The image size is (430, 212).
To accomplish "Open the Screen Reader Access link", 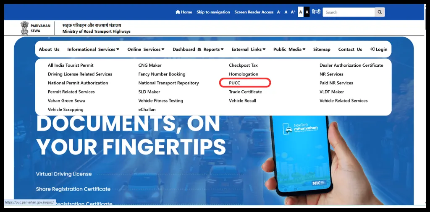I will pyautogui.click(x=254, y=12).
